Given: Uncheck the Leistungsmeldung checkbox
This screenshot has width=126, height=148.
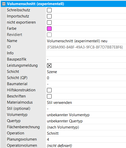Looking at the screenshot, I should [x=49, y=65].
